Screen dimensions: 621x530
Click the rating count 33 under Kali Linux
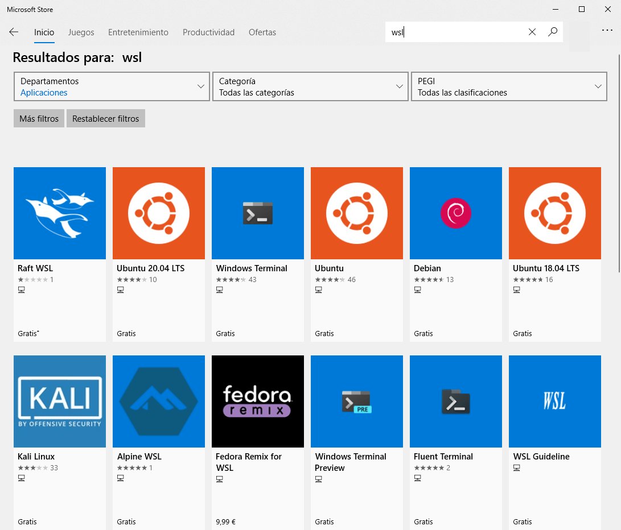54,468
